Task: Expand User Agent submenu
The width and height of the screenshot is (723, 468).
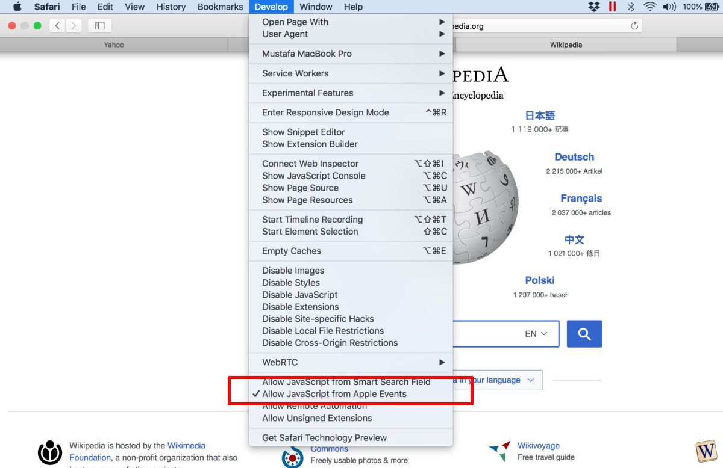Action: tap(351, 34)
